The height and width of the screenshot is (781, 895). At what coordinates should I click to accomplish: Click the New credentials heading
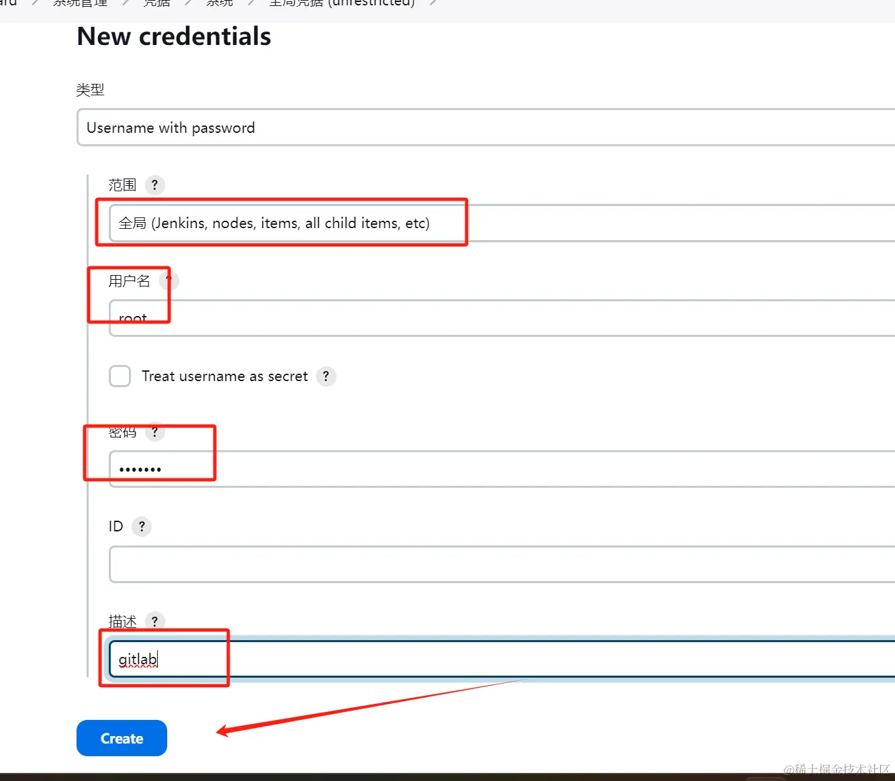point(174,36)
